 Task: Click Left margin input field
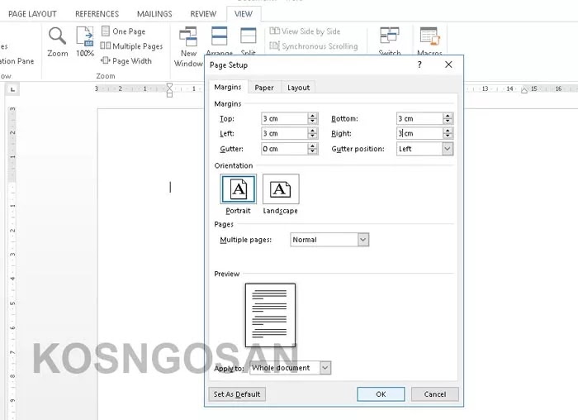(x=285, y=133)
